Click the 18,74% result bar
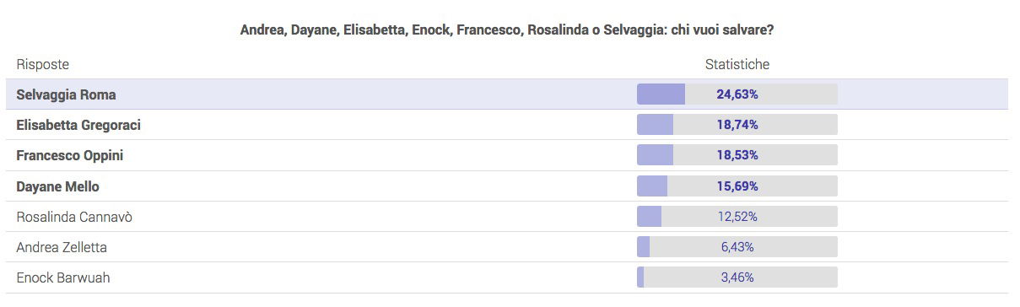This screenshot has height=307, width=1020. (x=737, y=125)
